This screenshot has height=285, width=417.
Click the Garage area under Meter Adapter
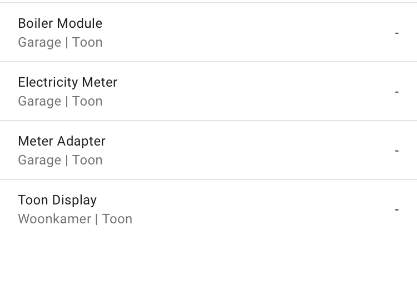39,160
